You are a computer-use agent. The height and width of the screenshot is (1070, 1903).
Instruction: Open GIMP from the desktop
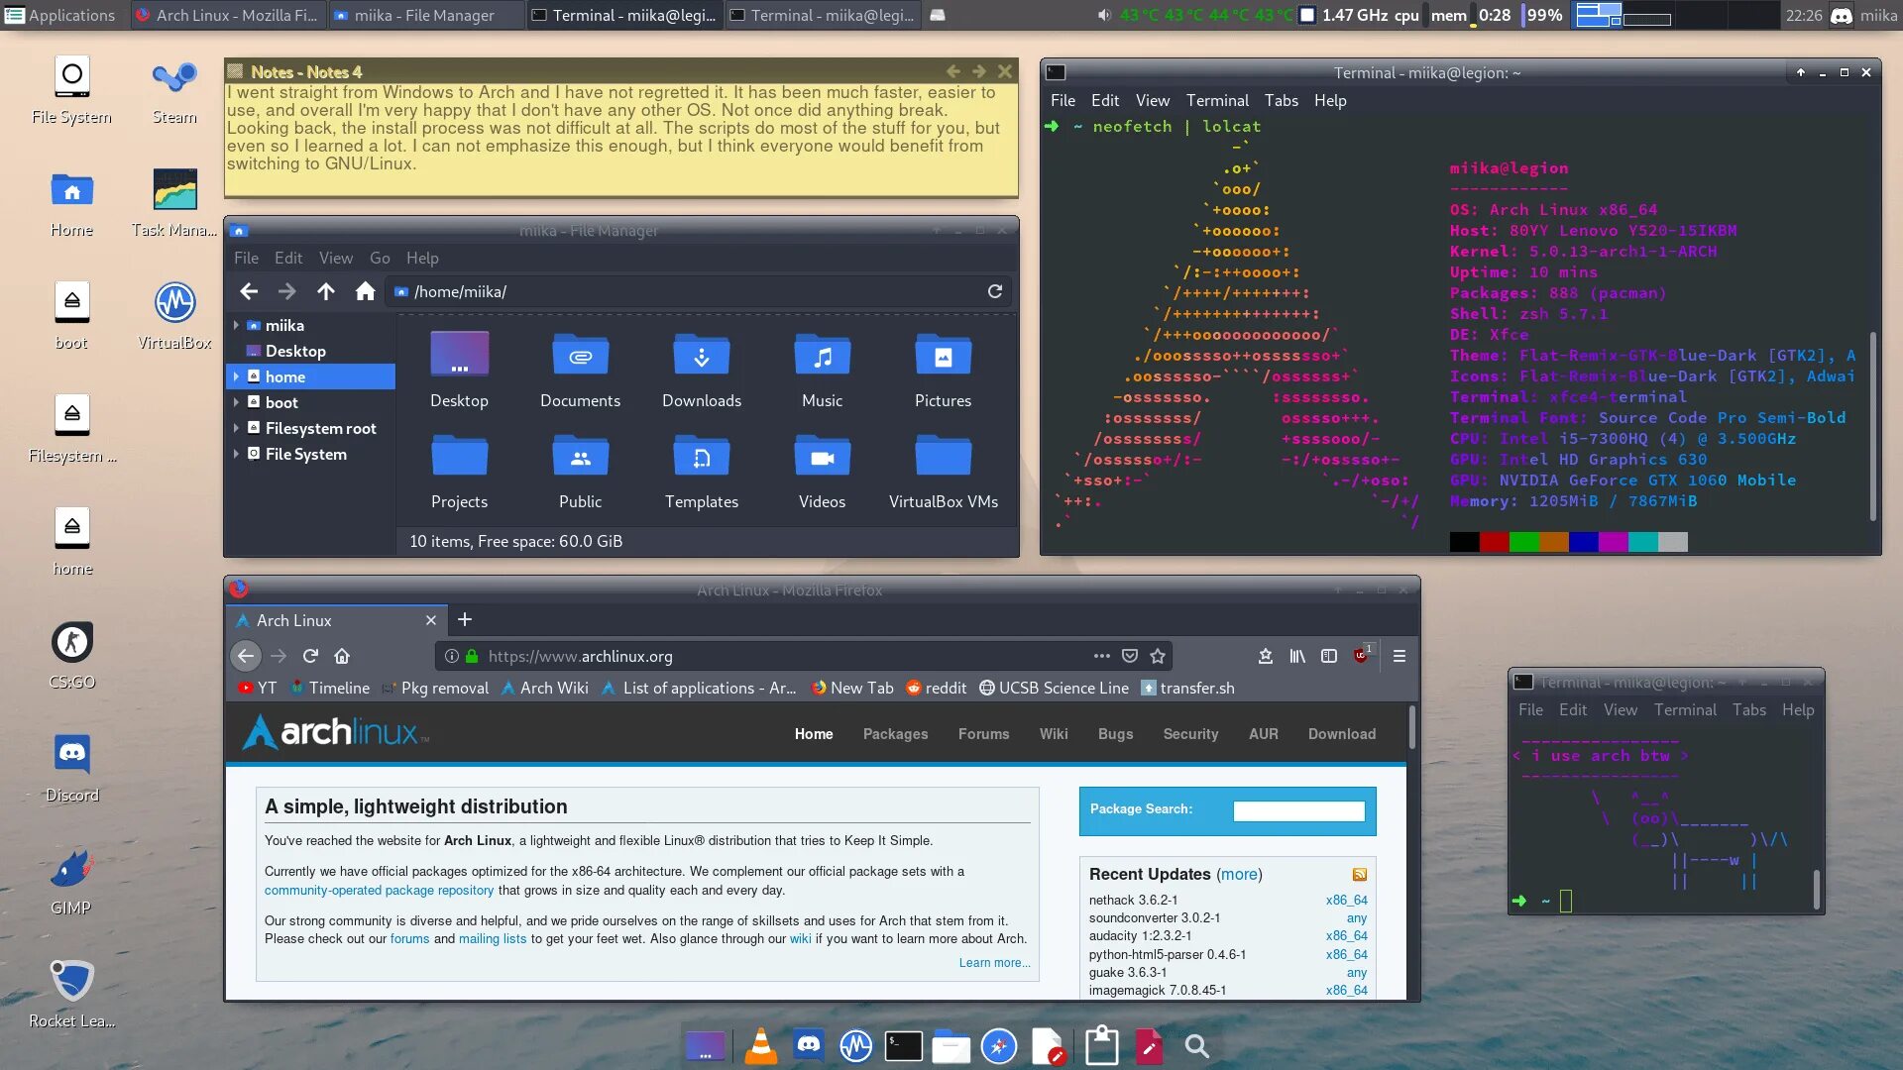(x=71, y=880)
